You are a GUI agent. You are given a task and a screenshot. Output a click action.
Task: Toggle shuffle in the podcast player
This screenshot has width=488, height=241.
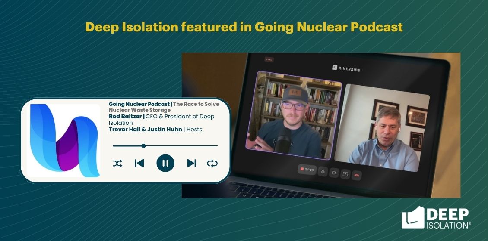pos(117,163)
